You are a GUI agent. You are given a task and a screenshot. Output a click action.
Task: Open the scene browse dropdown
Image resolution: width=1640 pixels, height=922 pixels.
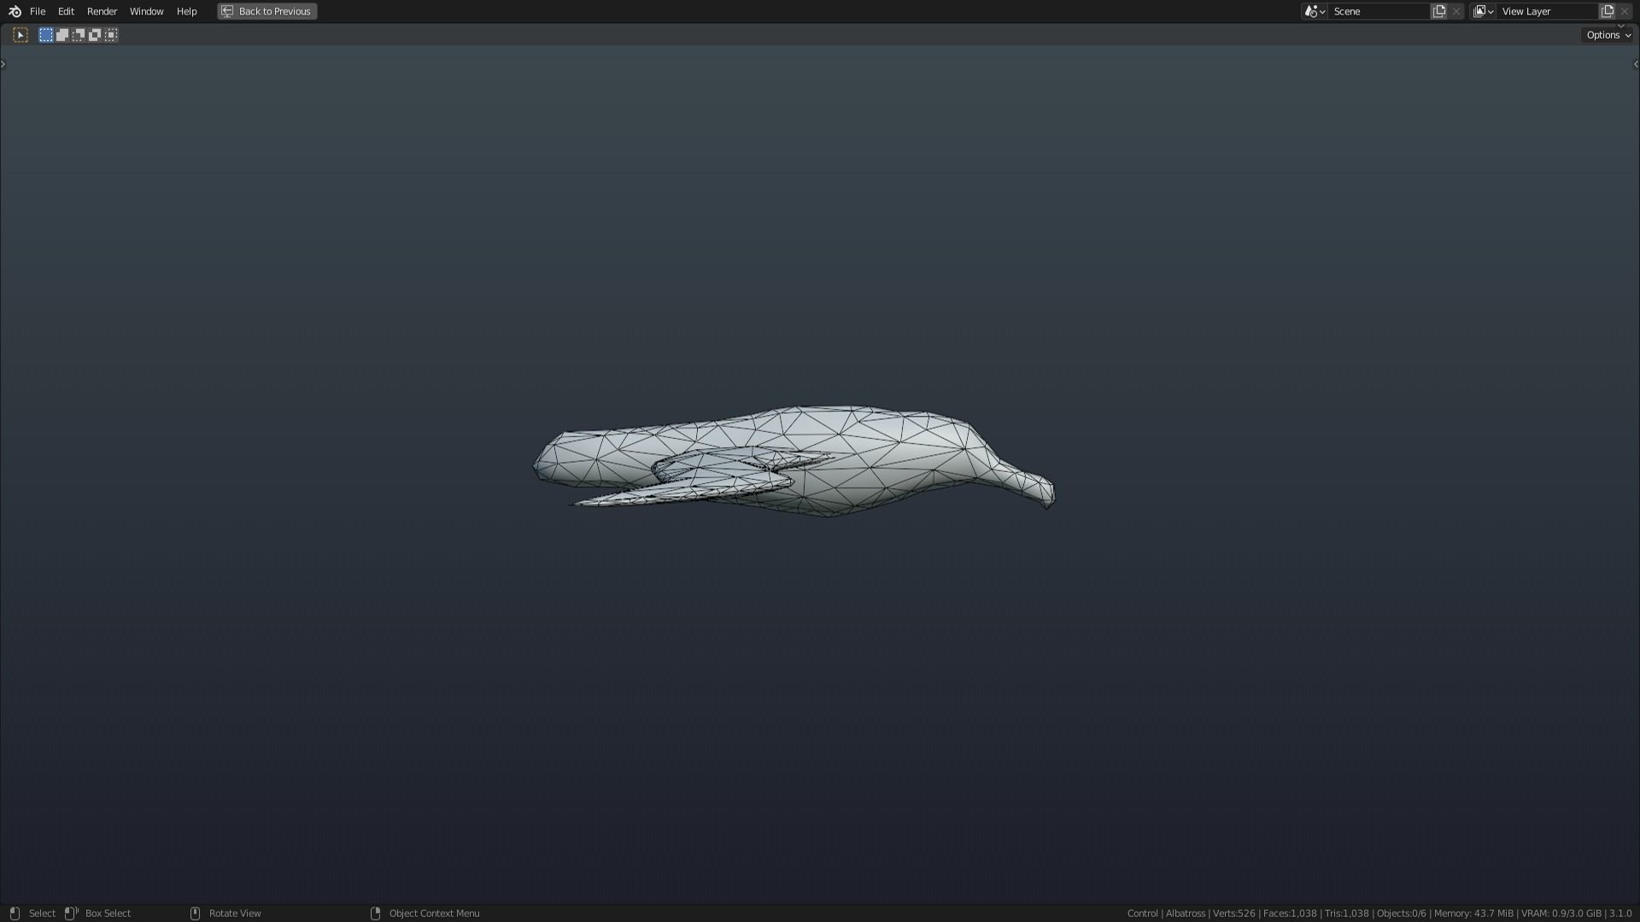[x=1315, y=11]
